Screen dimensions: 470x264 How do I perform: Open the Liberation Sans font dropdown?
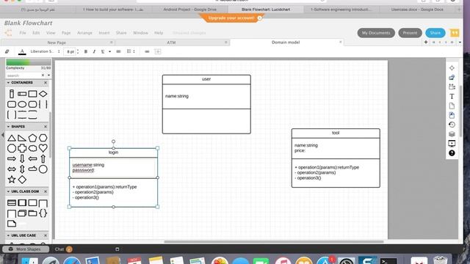pyautogui.click(x=45, y=51)
